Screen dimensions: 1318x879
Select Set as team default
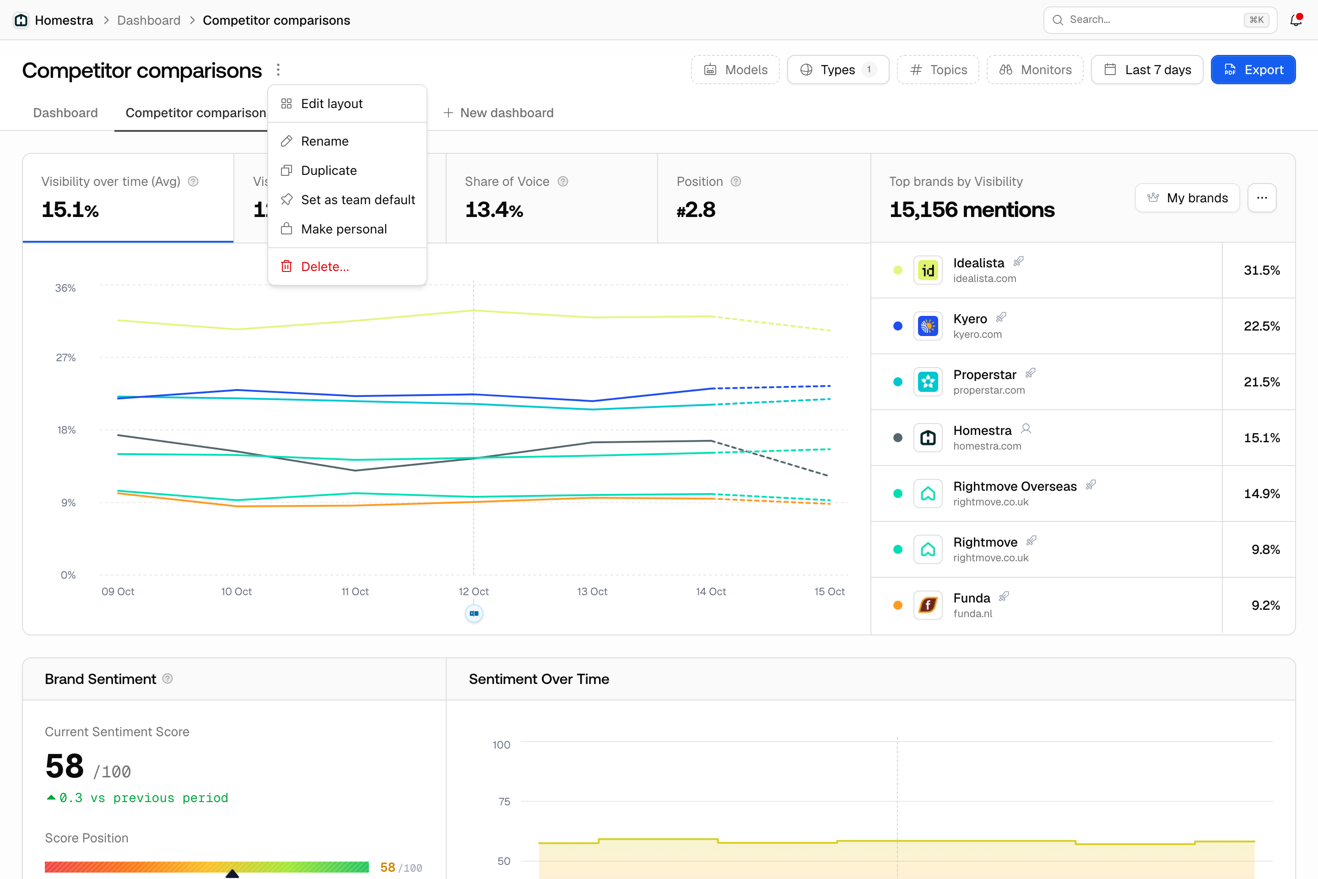coord(347,200)
